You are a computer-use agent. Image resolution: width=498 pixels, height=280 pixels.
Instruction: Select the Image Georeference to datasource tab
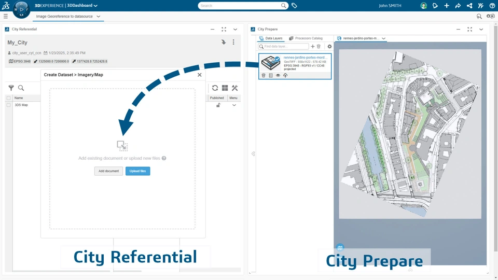[64, 17]
